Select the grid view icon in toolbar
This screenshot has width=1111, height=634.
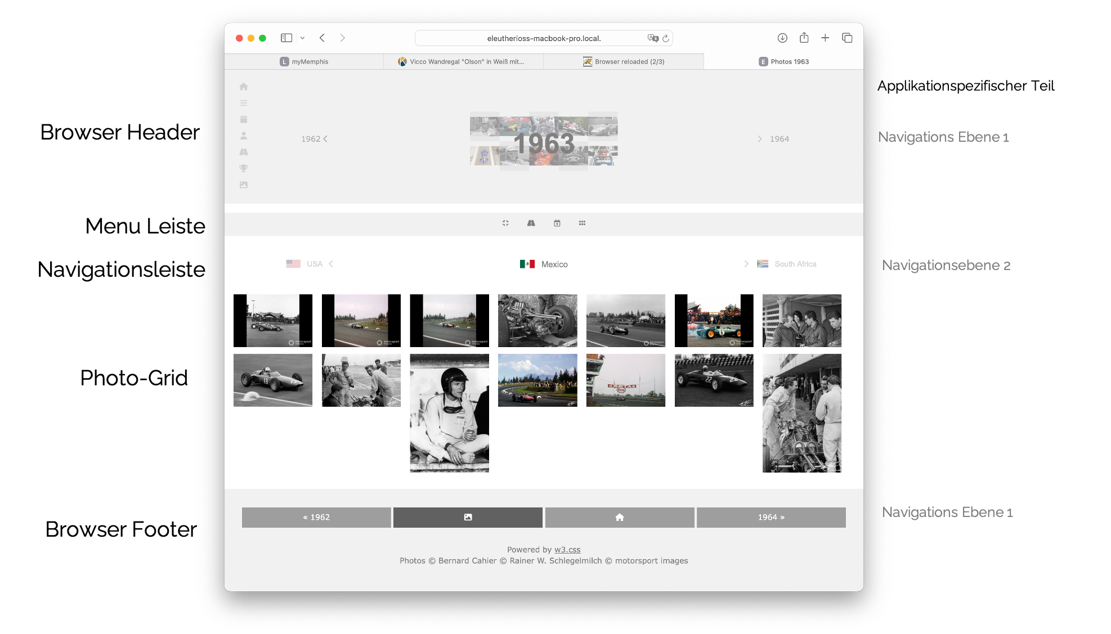click(582, 223)
